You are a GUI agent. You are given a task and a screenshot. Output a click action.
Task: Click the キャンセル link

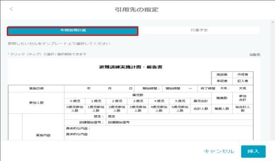218,151
